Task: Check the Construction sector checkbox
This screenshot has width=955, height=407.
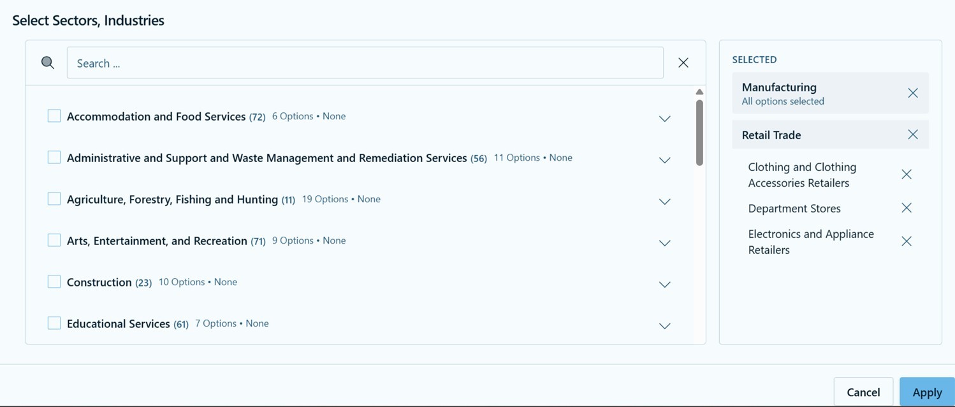Action: [x=54, y=282]
